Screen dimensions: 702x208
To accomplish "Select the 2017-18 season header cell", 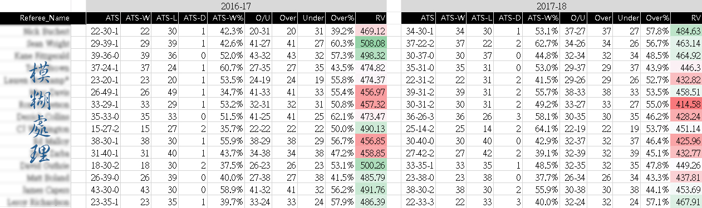I will pos(551,6).
